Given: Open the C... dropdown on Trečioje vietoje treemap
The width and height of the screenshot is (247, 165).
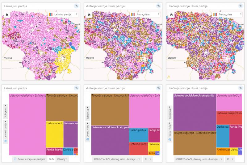Looking at the screenshot, I should pyautogui.click(x=230, y=159).
